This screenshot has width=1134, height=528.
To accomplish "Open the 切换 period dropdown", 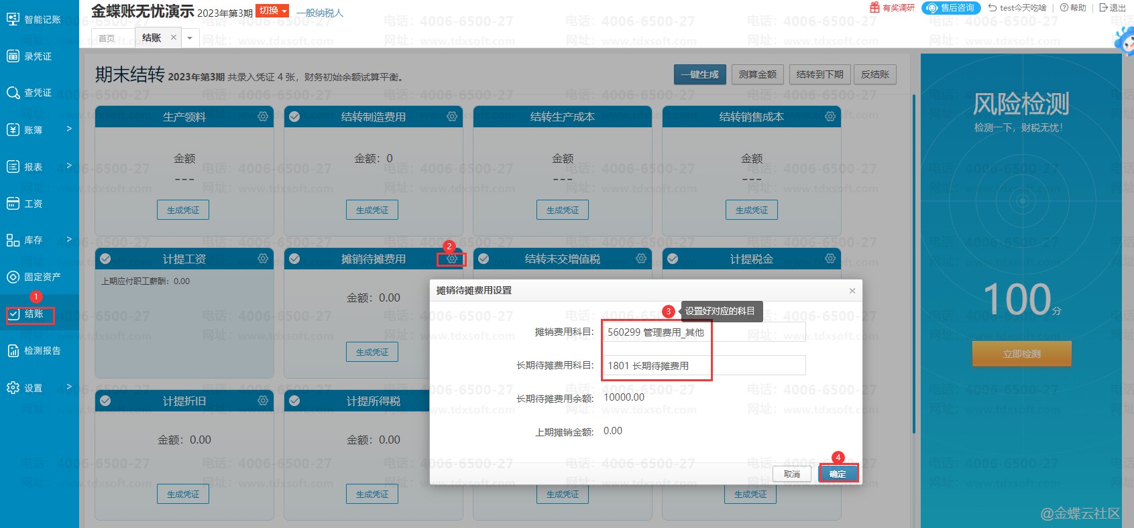I will pos(272,11).
